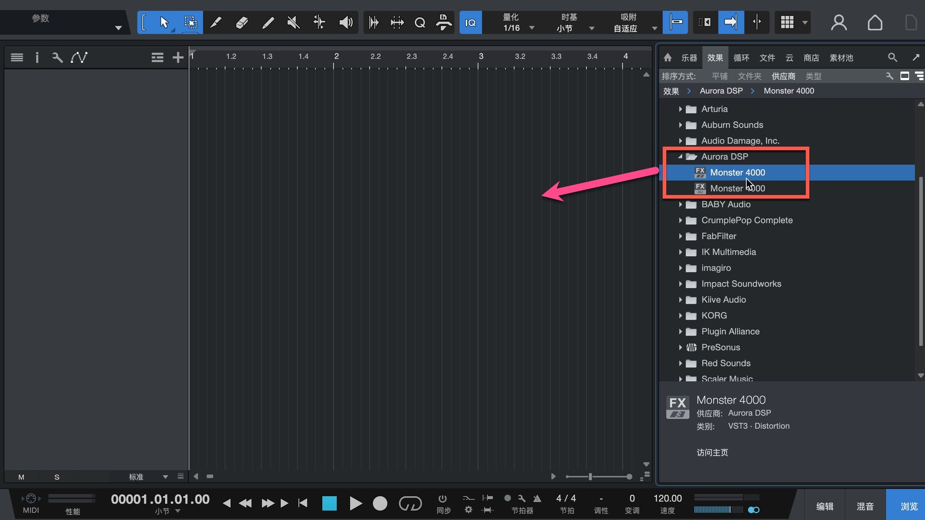Select the Arrow tool
Viewport: 925px width, 520px height.
pyautogui.click(x=164, y=23)
